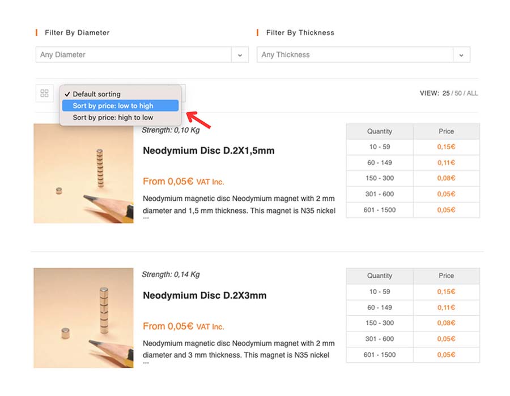Open Neodymium Disc D.2X1,5mm product title

209,150
